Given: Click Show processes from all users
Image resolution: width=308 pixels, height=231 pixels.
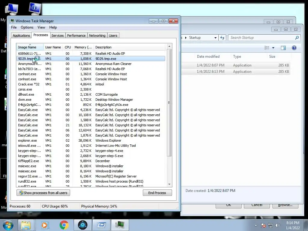Looking at the screenshot, I should (43, 193).
